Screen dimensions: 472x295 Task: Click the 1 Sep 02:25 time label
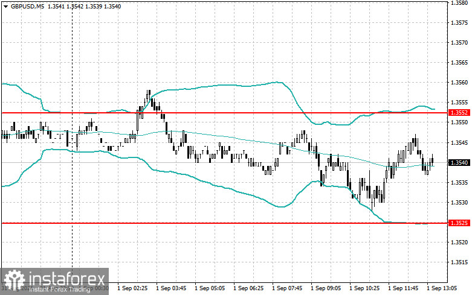click(x=132, y=288)
